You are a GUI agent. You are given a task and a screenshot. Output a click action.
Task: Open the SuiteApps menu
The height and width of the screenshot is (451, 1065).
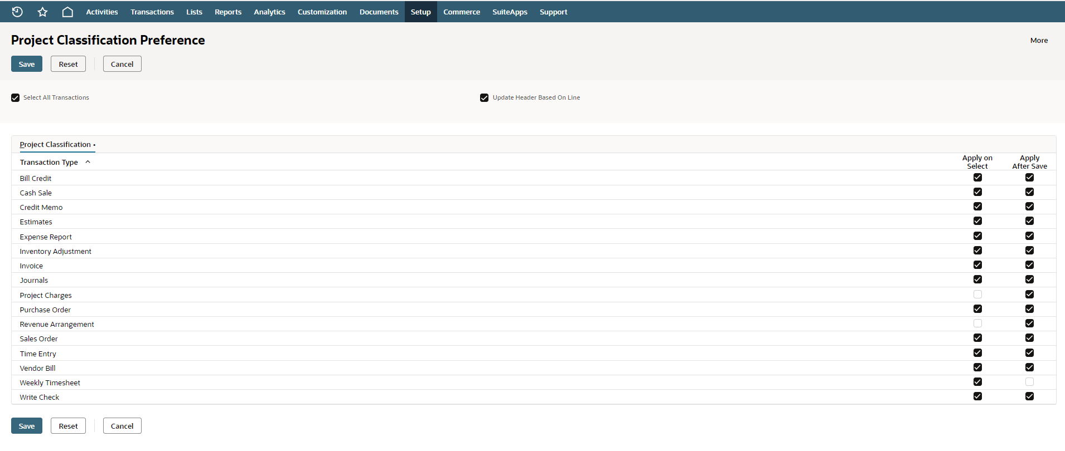(x=510, y=12)
